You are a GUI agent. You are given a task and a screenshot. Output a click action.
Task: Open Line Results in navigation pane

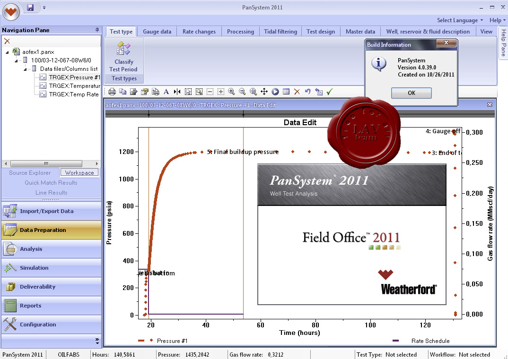tap(51, 193)
